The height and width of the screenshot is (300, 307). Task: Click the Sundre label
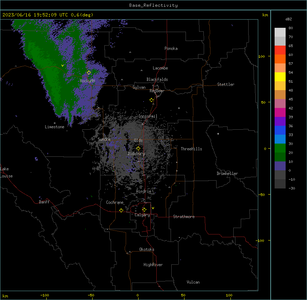[x=104, y=139]
